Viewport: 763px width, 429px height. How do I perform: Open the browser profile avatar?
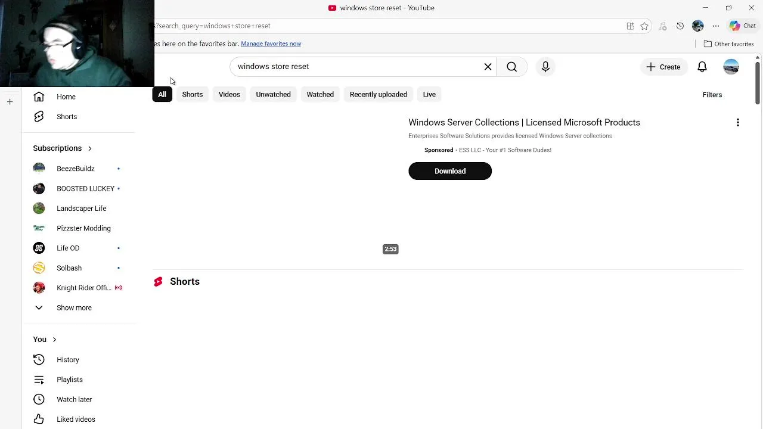(x=698, y=26)
